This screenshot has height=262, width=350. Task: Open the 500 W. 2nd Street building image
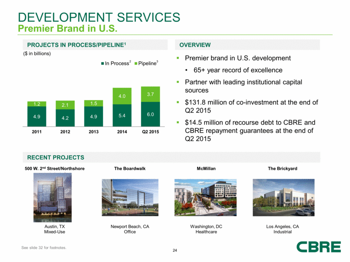pyautogui.click(x=53, y=197)
